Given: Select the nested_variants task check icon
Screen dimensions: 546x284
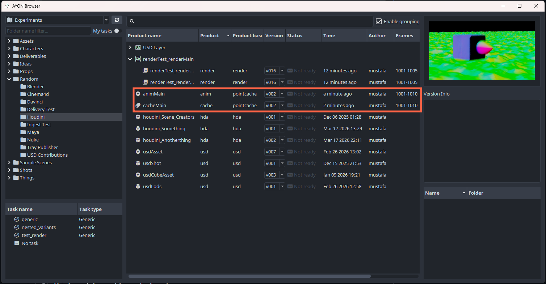Looking at the screenshot, I should pyautogui.click(x=17, y=227).
